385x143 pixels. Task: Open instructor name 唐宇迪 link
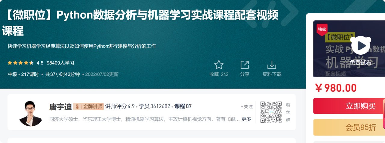click(x=60, y=107)
